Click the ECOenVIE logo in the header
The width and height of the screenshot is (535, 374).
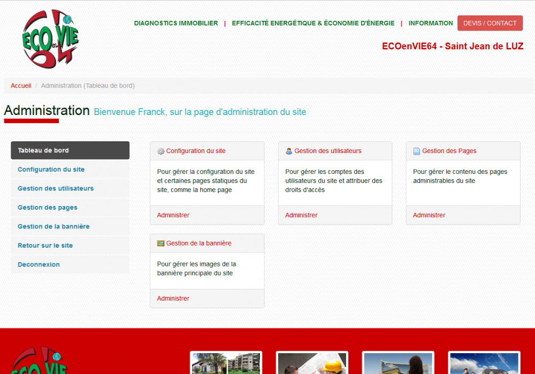(x=50, y=39)
